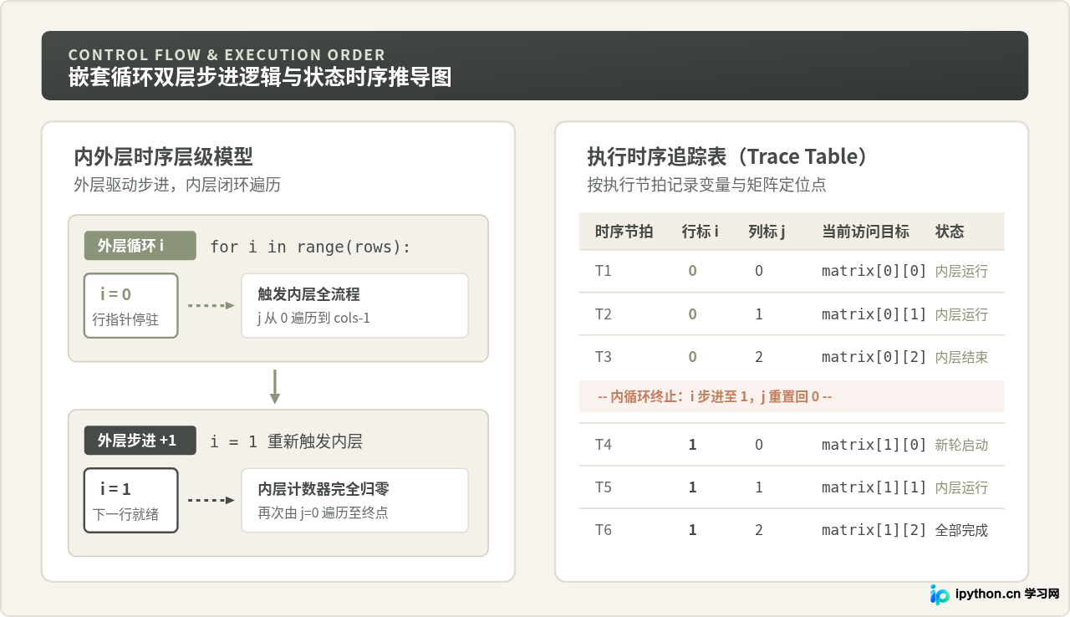Click the cell "matrix[0][2]"

[874, 357]
